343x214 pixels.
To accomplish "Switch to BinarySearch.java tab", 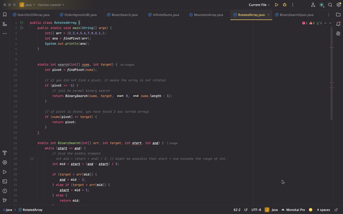I will [x=123, y=15].
